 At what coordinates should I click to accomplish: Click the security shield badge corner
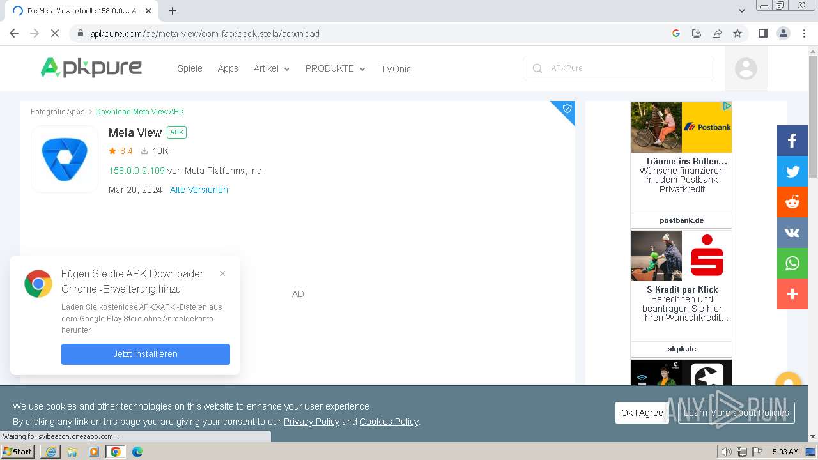tap(566, 109)
